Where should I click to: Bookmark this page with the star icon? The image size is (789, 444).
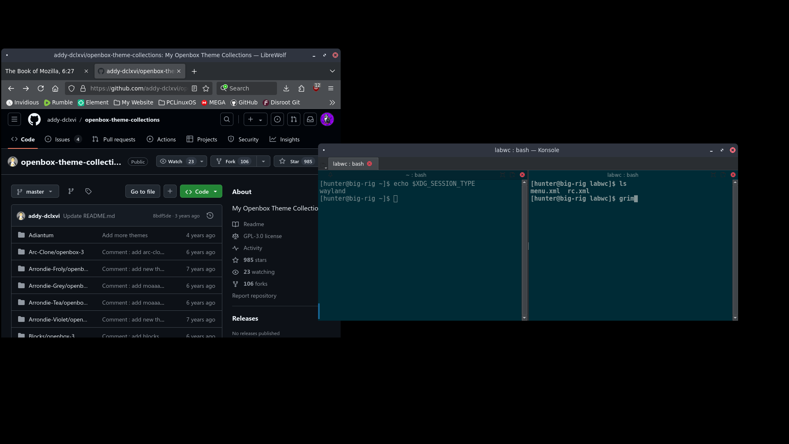[x=206, y=88]
